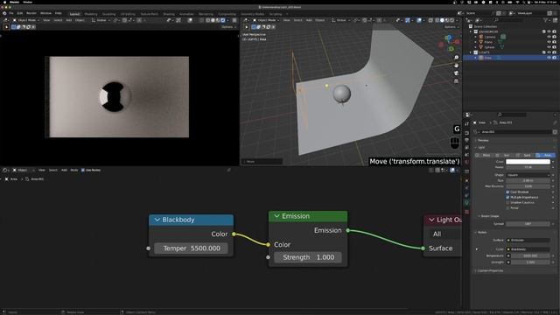
Task: Collapse the Blackbody node with its chevron
Action: pyautogui.click(x=157, y=220)
